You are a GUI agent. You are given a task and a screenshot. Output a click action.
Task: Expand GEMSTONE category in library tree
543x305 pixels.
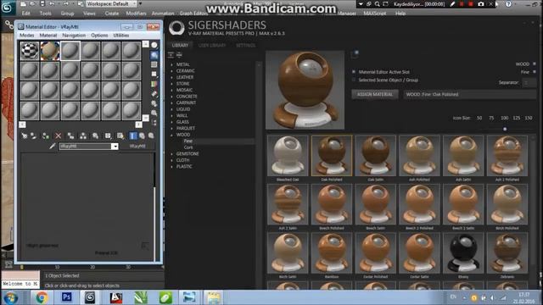[x=171, y=153]
